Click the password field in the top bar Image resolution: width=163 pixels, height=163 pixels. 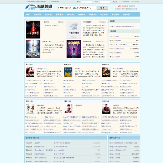(x=105, y=2)
